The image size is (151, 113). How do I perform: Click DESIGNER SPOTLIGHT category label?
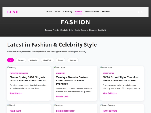tap(65, 111)
